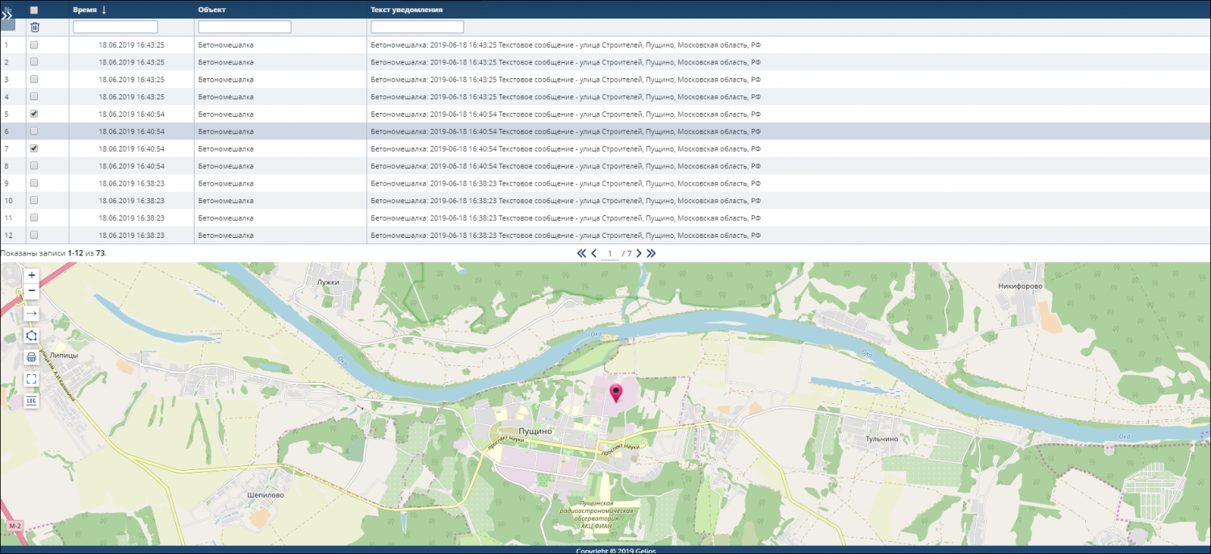This screenshot has height=554, width=1211.
Task: Sort by the Объект column header
Action: coord(212,10)
